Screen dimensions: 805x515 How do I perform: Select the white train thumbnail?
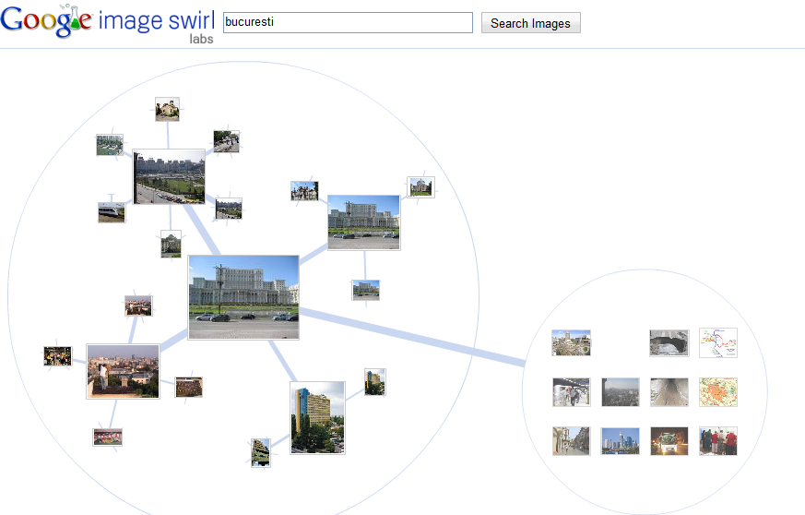(x=112, y=212)
